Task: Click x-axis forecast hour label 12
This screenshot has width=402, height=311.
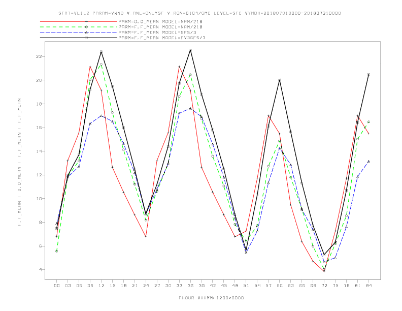Action: [102, 286]
